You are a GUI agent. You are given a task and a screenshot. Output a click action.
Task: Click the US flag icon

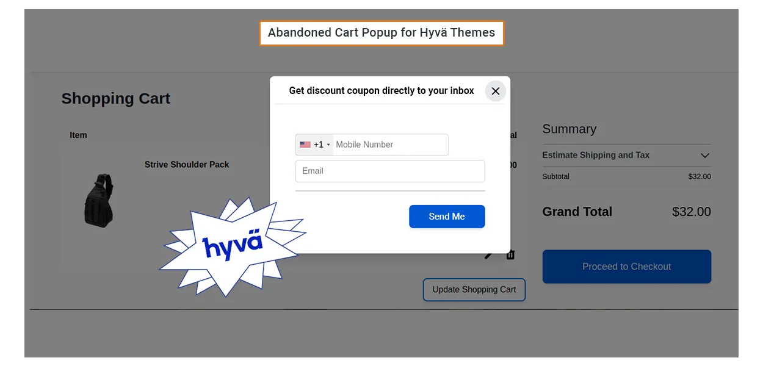coord(305,145)
